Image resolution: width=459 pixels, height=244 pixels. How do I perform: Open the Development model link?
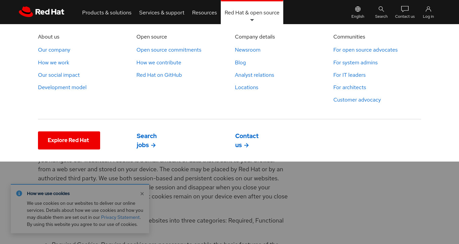62,87
